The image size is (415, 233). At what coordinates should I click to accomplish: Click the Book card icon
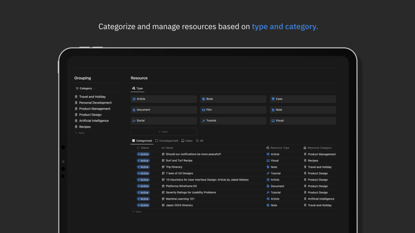pos(204,99)
